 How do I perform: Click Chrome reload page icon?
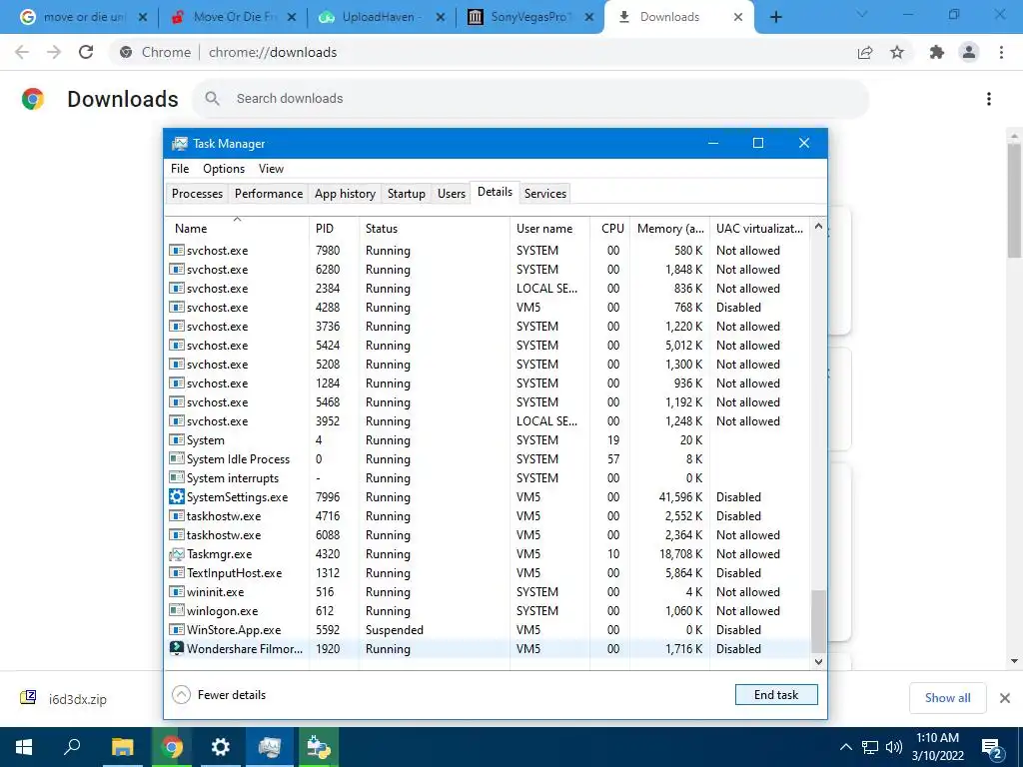point(86,52)
